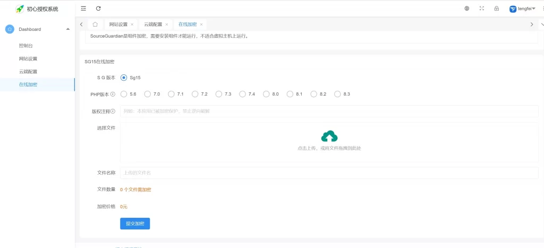
Task: Select PHP version 8.0
Action: 266,94
